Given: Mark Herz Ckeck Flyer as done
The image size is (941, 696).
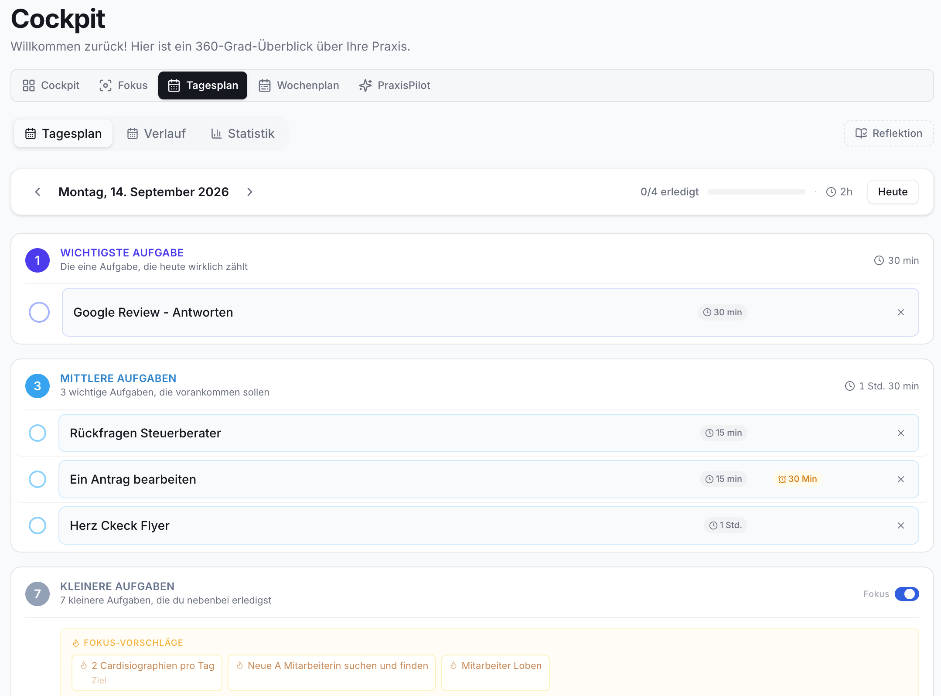Looking at the screenshot, I should tap(38, 525).
